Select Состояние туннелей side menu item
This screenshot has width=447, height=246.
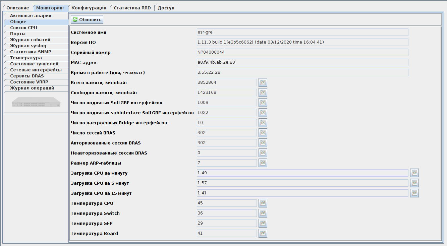34,64
